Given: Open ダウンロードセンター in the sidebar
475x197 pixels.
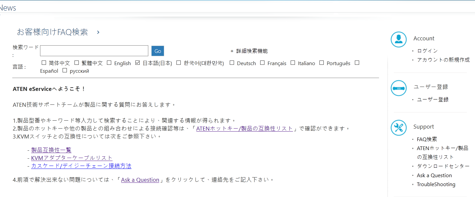Looking at the screenshot, I should coord(443,166).
